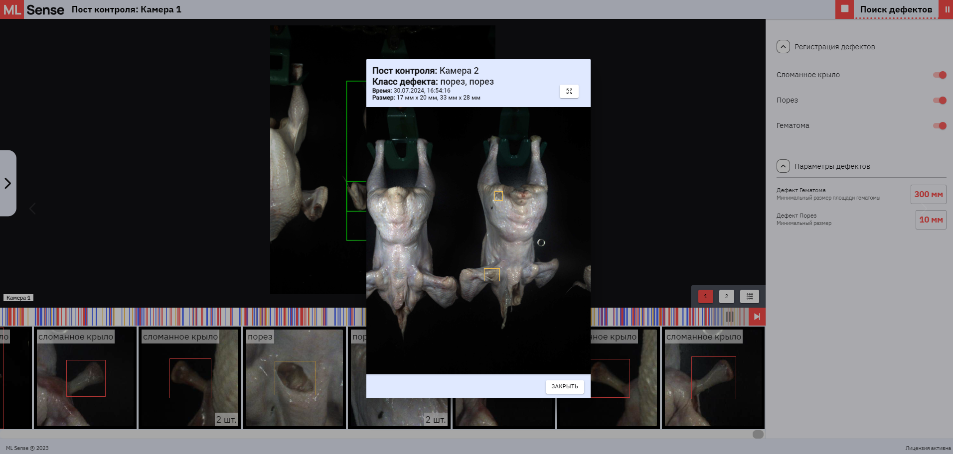953x454 pixels.
Task: Select camera 1 view button
Action: tap(705, 297)
